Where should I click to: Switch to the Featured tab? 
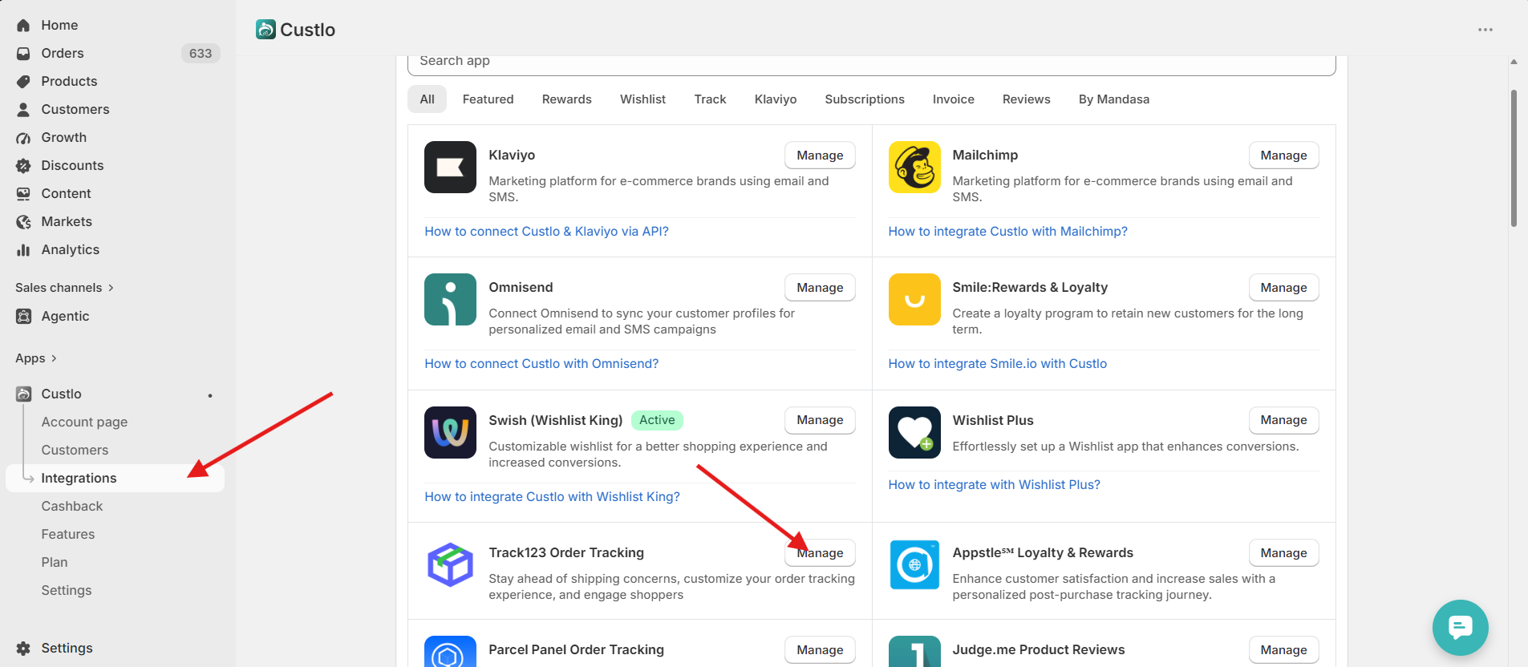[488, 99]
